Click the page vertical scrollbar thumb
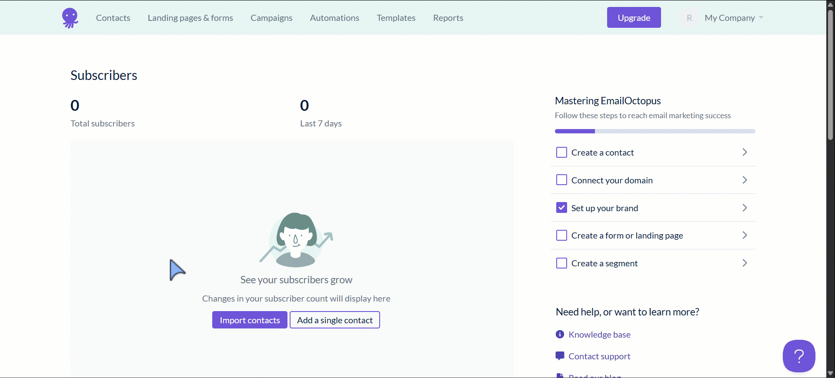Viewport: 835px width, 378px height. 830,74
